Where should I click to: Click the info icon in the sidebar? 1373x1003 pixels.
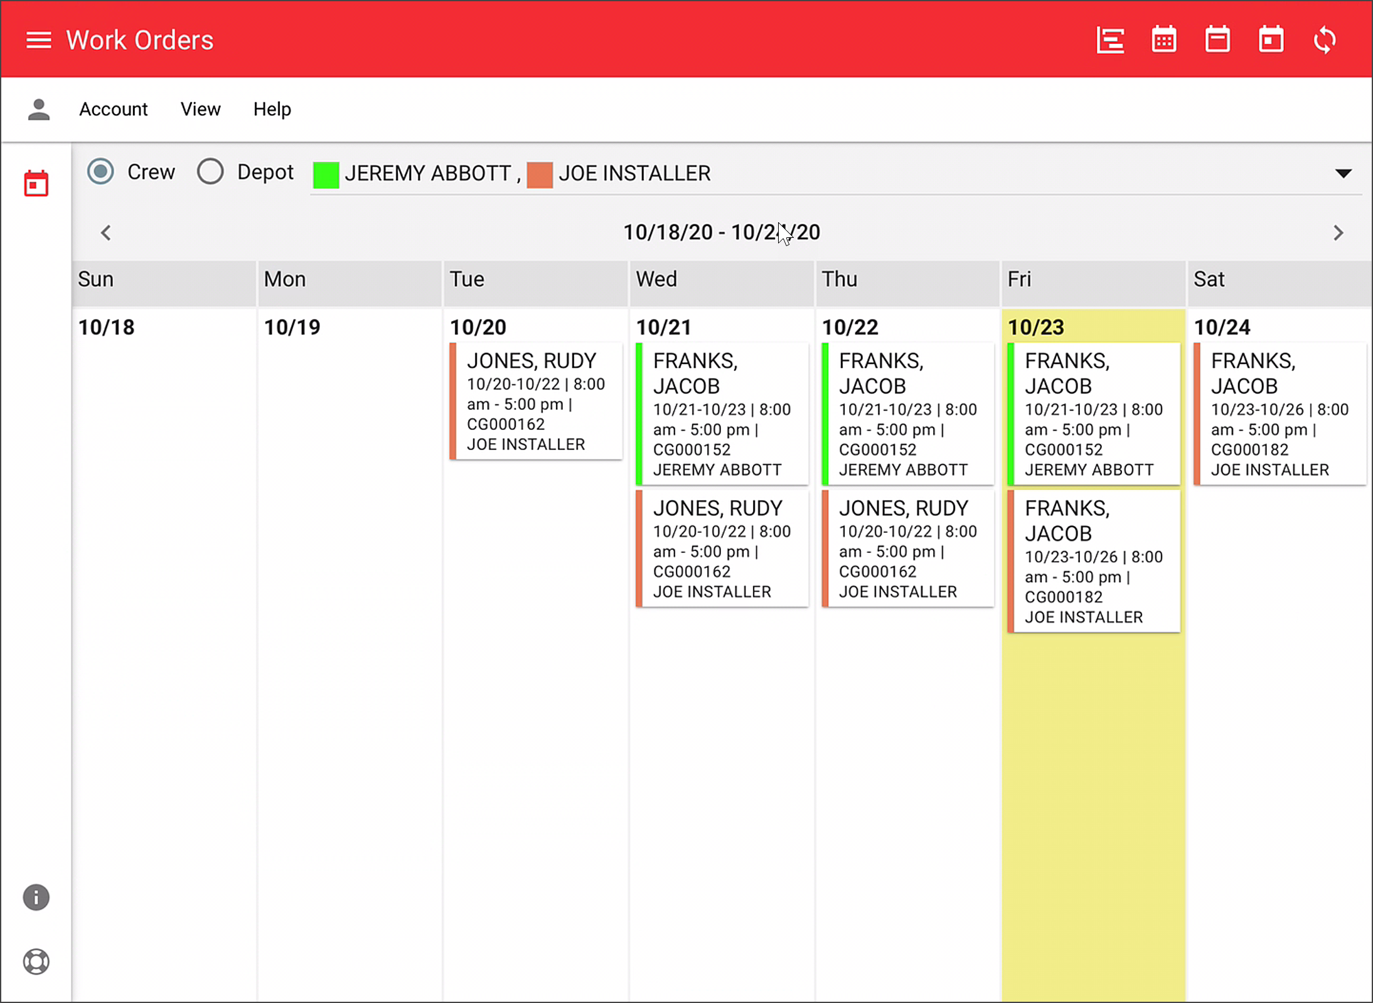pos(36,898)
